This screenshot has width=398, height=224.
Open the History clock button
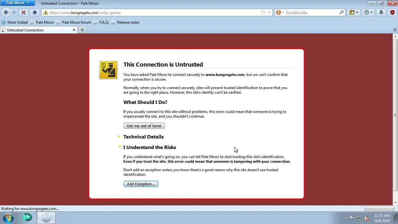coord(367,12)
